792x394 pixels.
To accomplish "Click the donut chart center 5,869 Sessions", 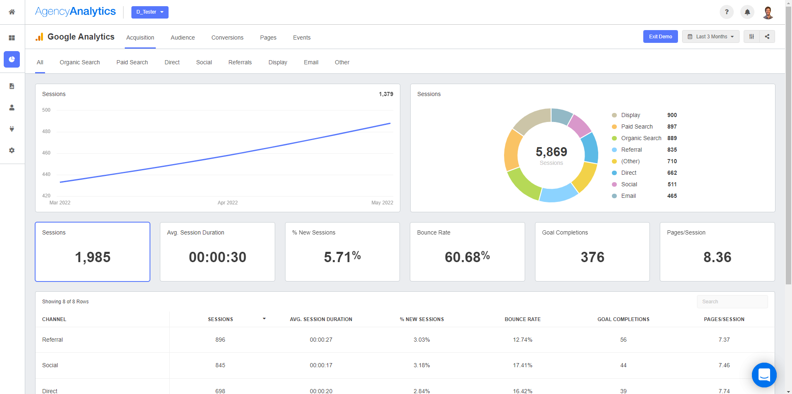I will (x=551, y=155).
